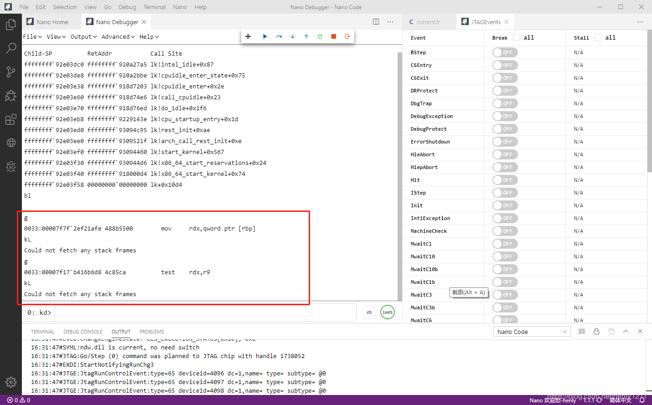Open the Run and Debug view
Screen dimensions: 652x405
(x=11, y=95)
